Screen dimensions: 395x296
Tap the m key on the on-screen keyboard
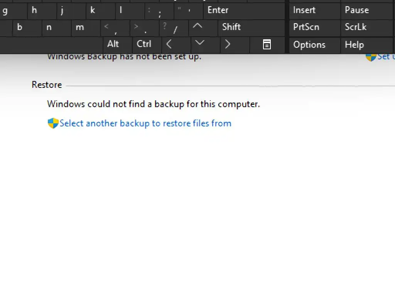86,28
